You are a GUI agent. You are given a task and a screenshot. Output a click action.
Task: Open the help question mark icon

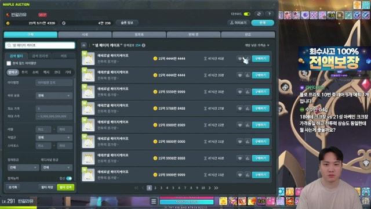point(270,14)
